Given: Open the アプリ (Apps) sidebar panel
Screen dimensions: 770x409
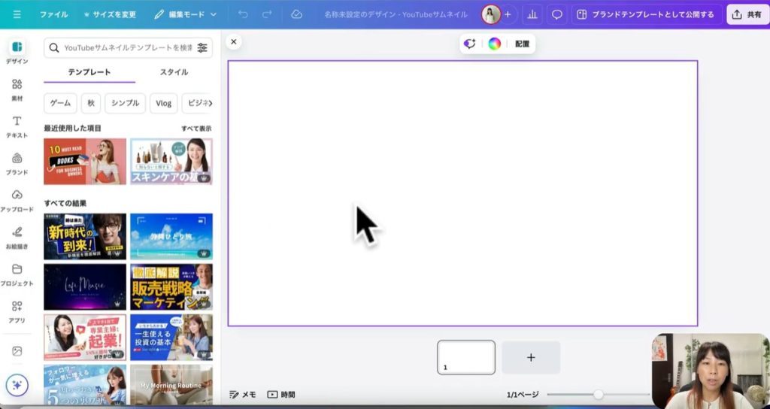Looking at the screenshot, I should pyautogui.click(x=17, y=310).
